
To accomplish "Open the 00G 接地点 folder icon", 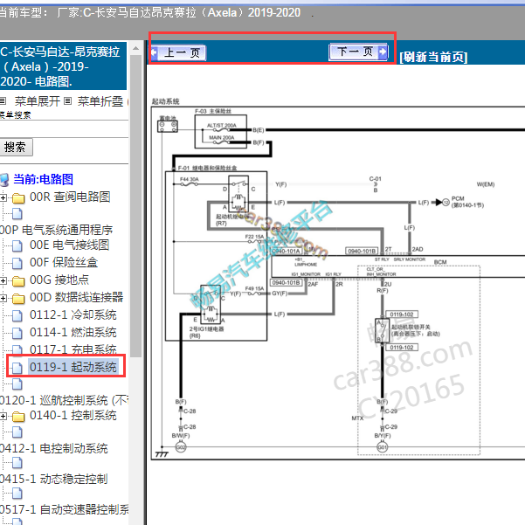I will (x=18, y=281).
